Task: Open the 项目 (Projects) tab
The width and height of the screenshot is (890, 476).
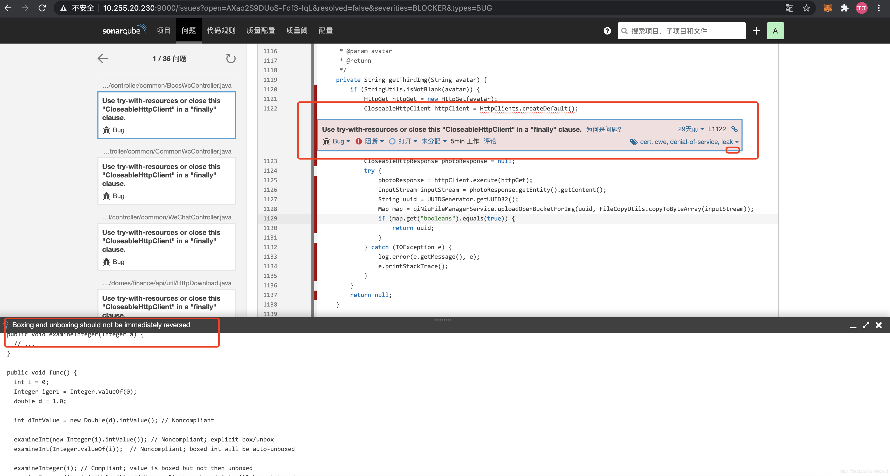Action: (163, 31)
